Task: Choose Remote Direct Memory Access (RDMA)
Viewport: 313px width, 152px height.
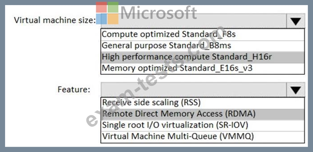Action: [x=203, y=114]
